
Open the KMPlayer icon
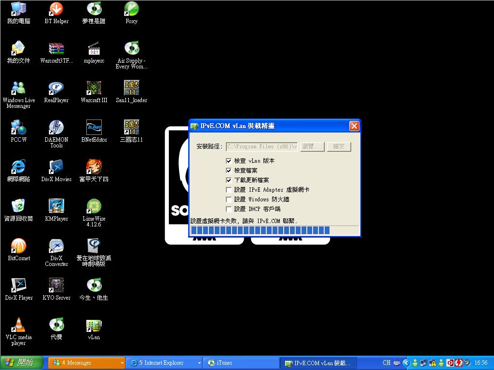tap(56, 207)
